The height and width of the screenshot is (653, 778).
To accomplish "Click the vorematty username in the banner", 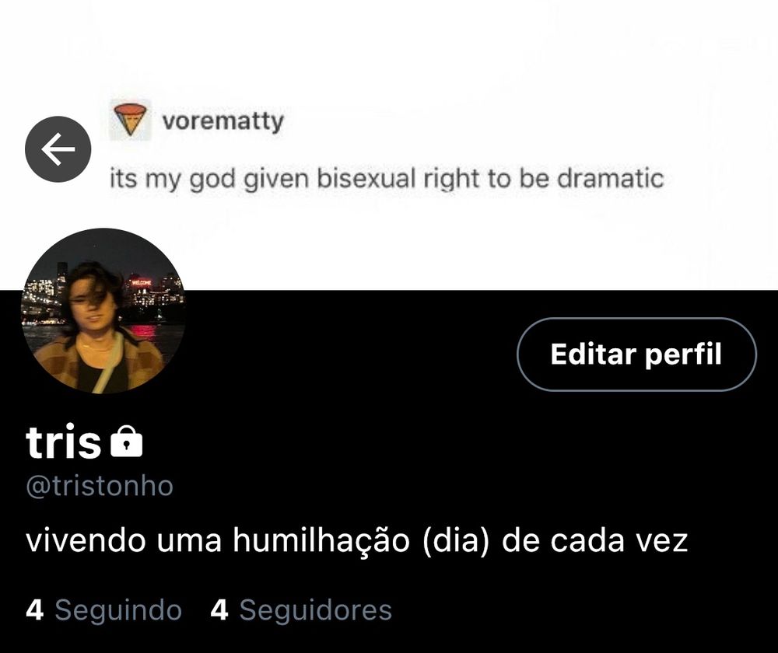I will pyautogui.click(x=223, y=120).
